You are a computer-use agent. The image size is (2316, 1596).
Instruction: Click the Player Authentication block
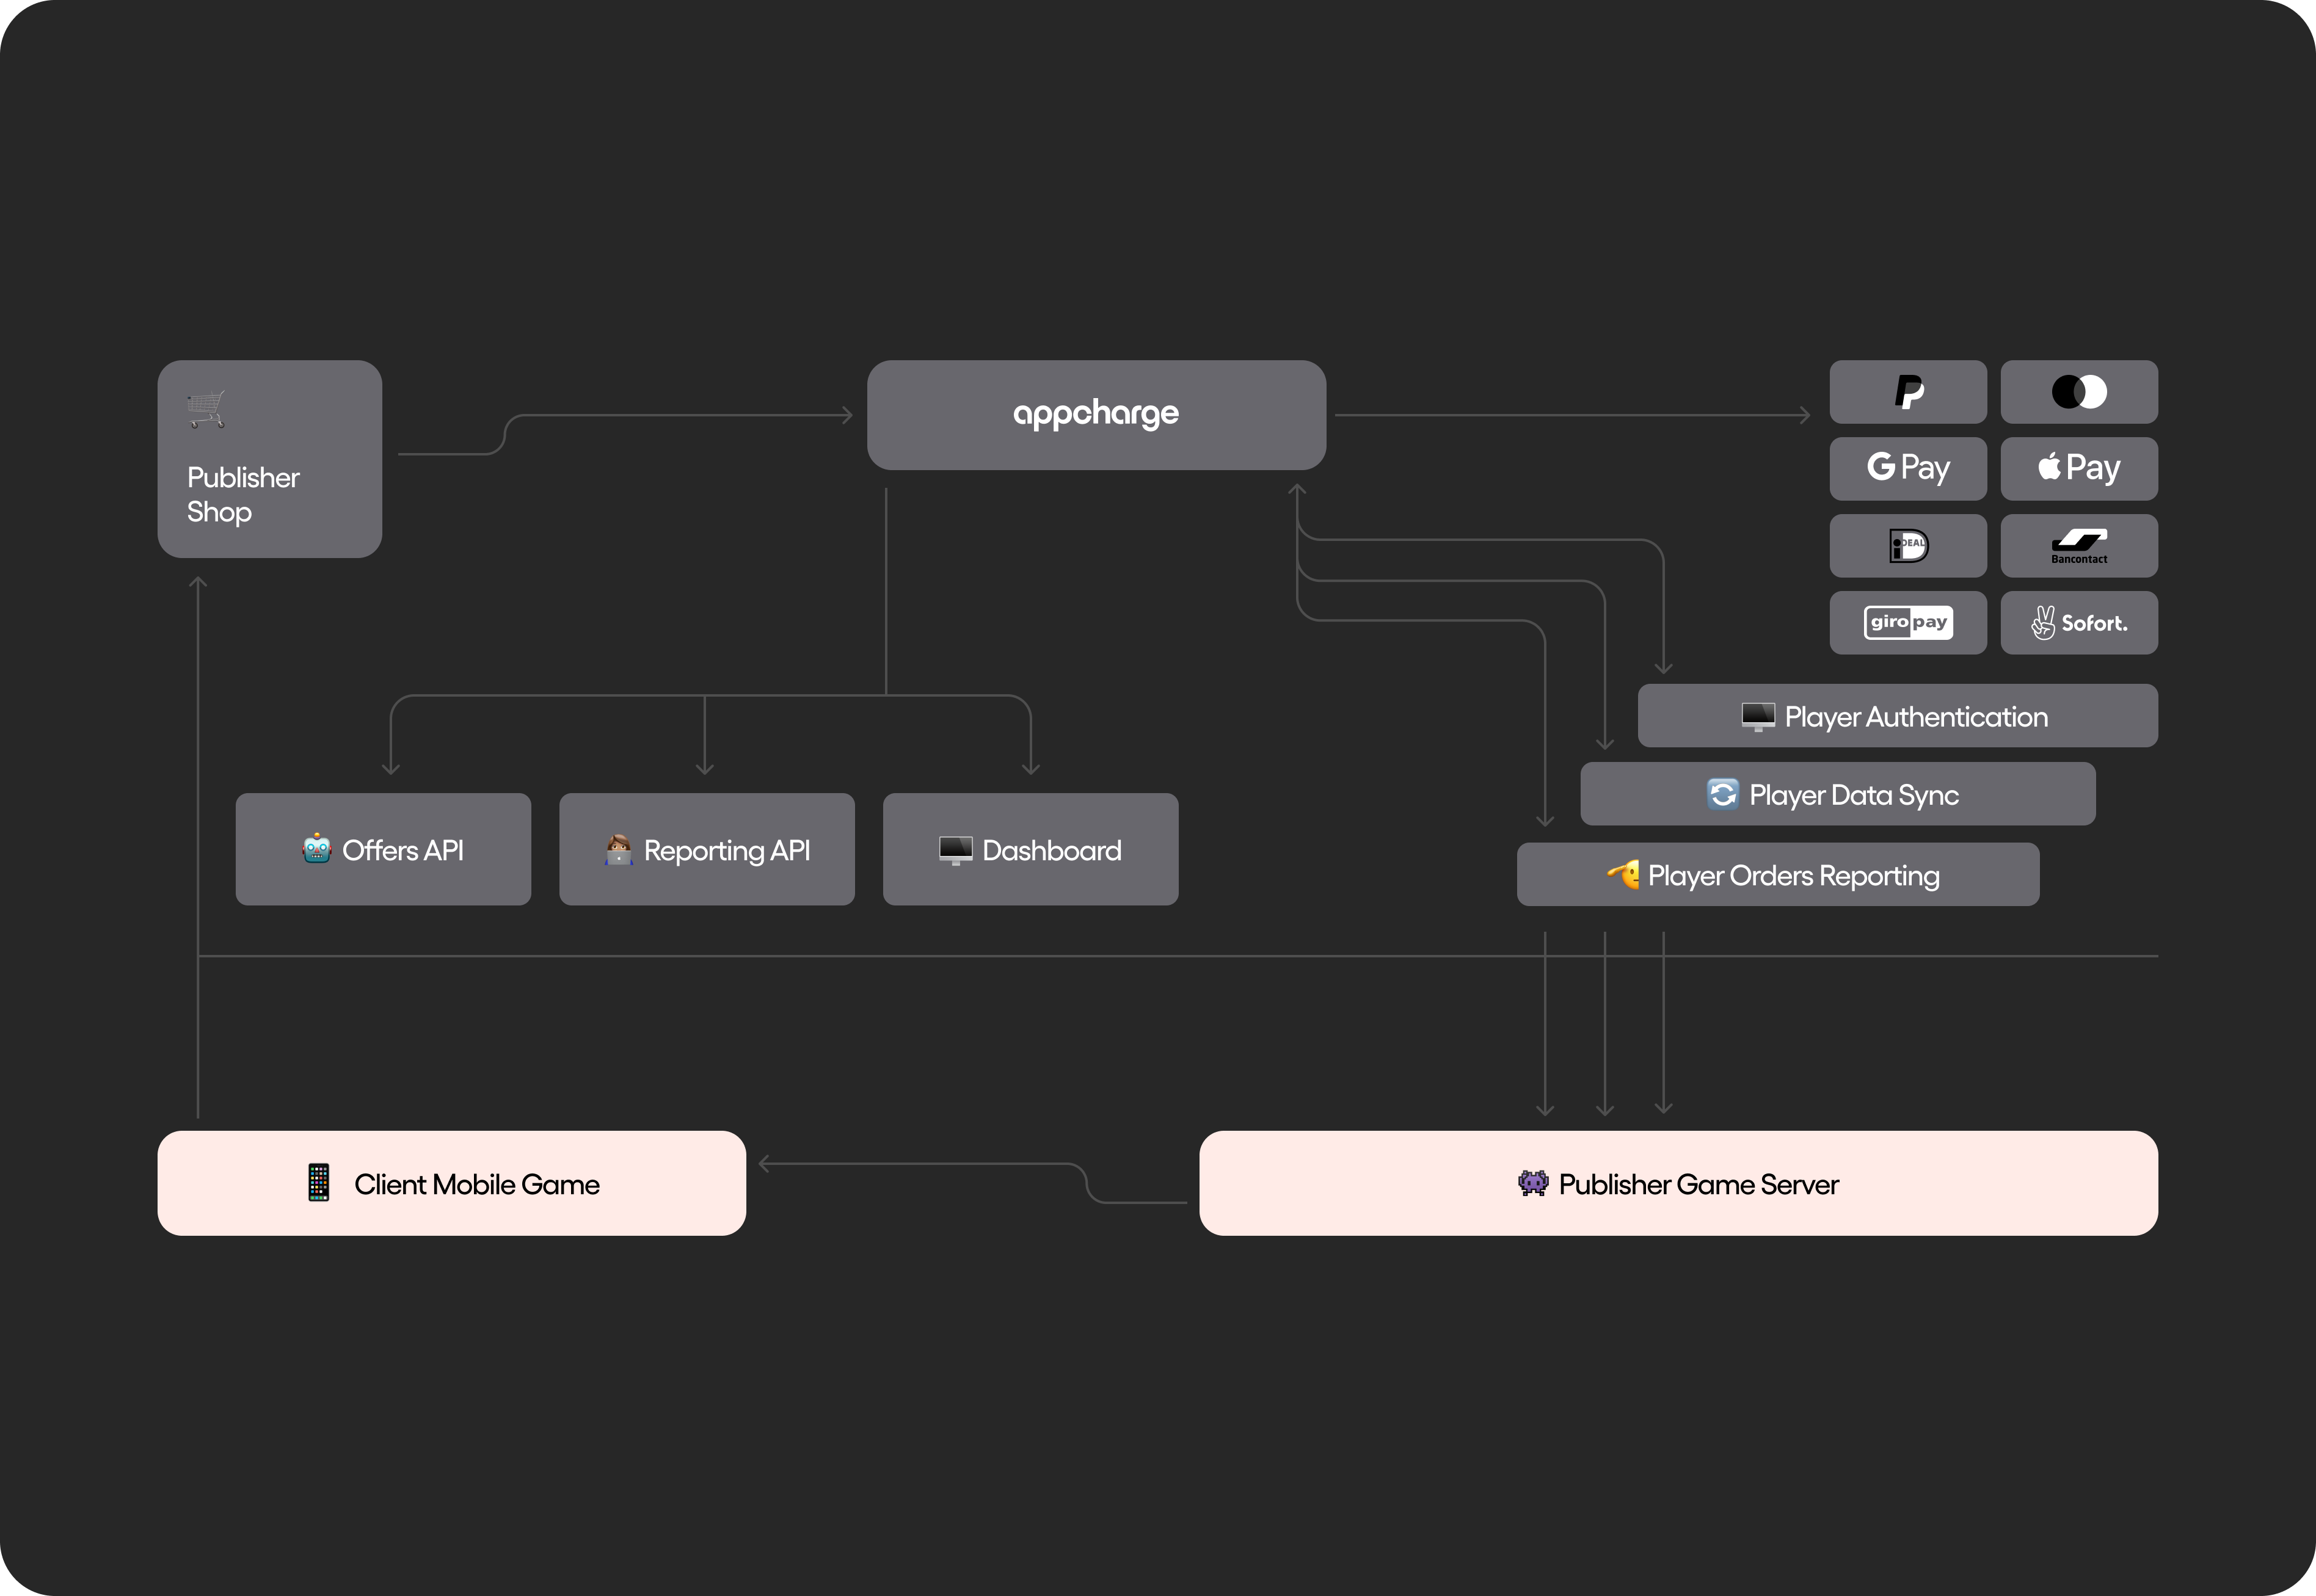pos(1897,716)
